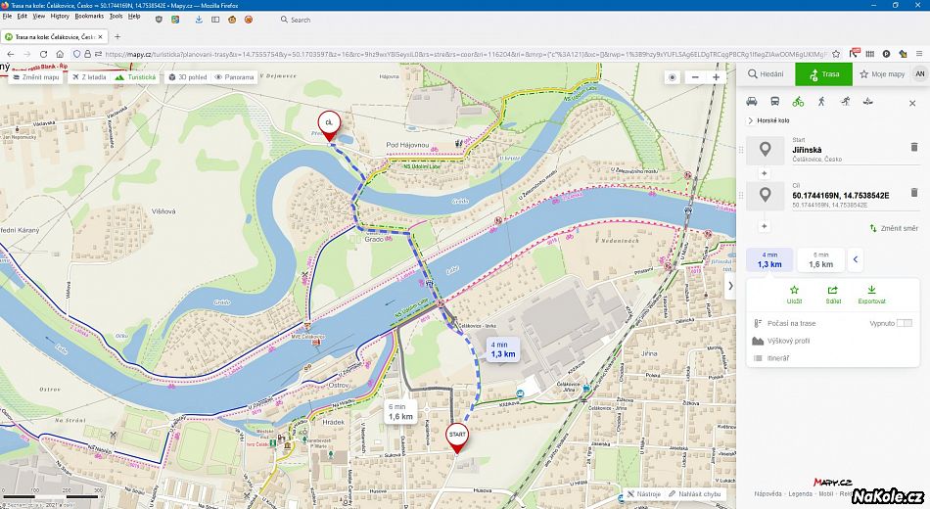This screenshot has height=509, width=930.
Task: Open the Změnit mapu map selector
Action: point(35,76)
